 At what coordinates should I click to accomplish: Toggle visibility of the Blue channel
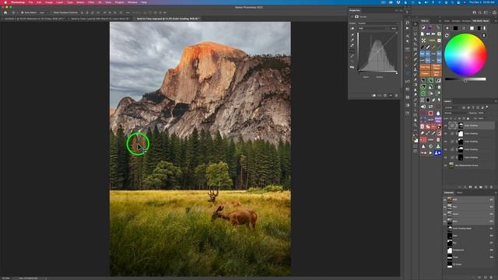click(x=444, y=221)
